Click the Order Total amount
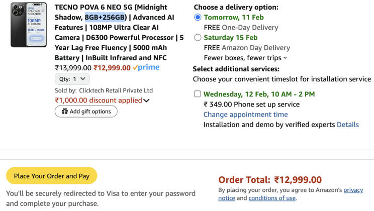This screenshot has height=211, width=374. click(x=298, y=180)
